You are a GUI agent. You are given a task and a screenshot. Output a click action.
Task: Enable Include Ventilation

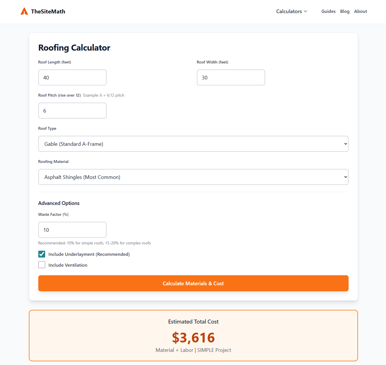point(41,265)
